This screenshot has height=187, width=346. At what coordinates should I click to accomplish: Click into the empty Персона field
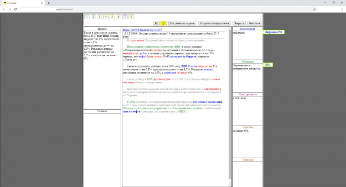click(x=247, y=174)
